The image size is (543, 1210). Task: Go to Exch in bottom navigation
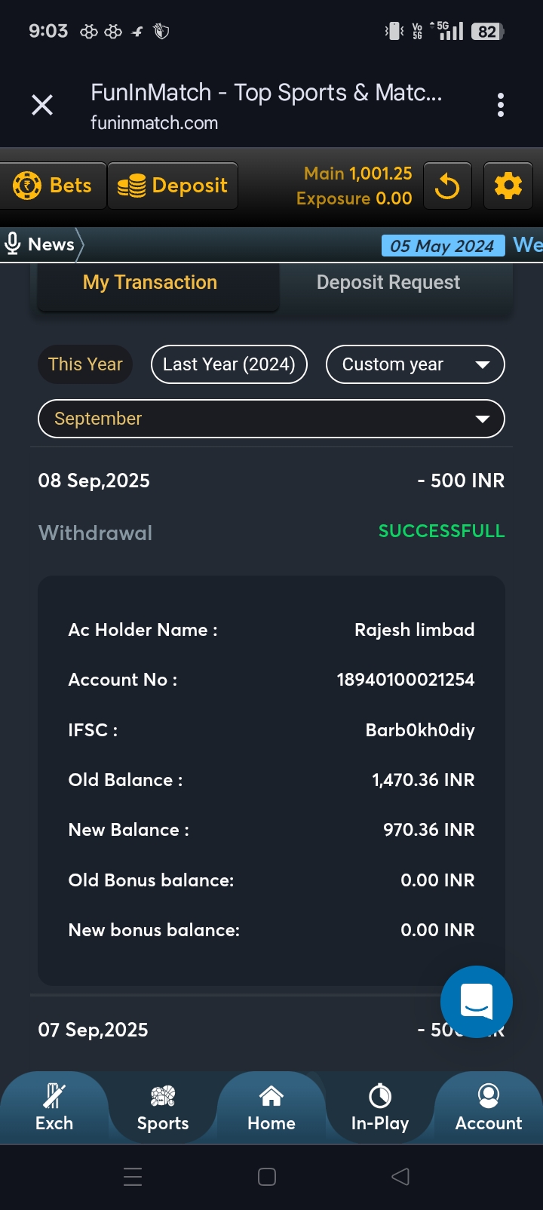click(54, 1107)
